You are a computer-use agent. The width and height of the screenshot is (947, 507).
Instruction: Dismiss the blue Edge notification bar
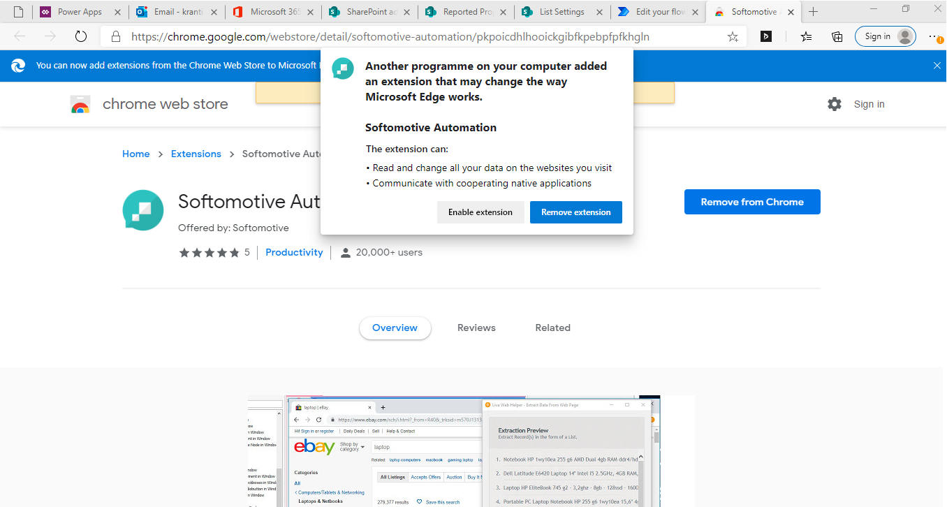coord(937,66)
